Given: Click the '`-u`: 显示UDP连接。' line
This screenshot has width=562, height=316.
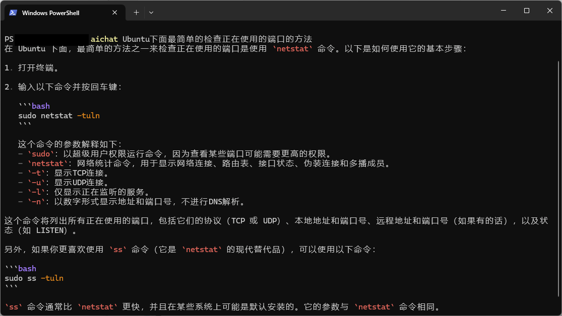Looking at the screenshot, I should [x=64, y=183].
